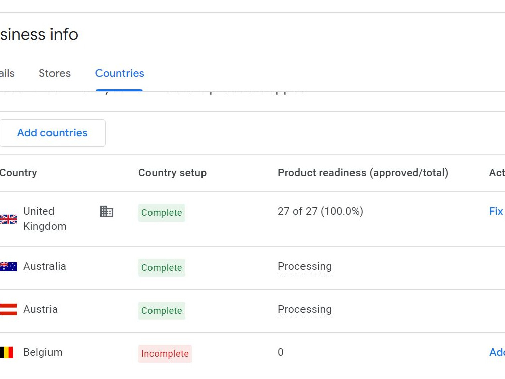Click the Incomplete badge for Belgium
The height and width of the screenshot is (379, 505).
165,354
